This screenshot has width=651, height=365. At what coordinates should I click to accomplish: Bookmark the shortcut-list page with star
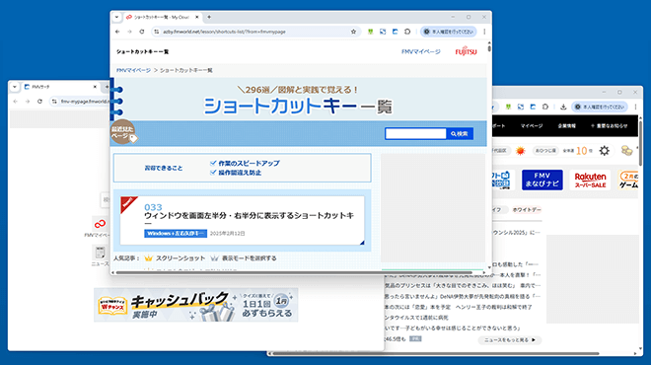[x=353, y=32]
